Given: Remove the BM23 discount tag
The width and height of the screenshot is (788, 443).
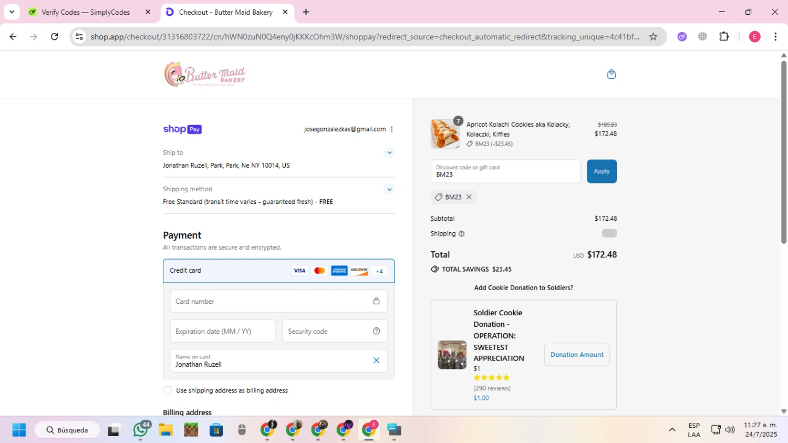Looking at the screenshot, I should (469, 197).
